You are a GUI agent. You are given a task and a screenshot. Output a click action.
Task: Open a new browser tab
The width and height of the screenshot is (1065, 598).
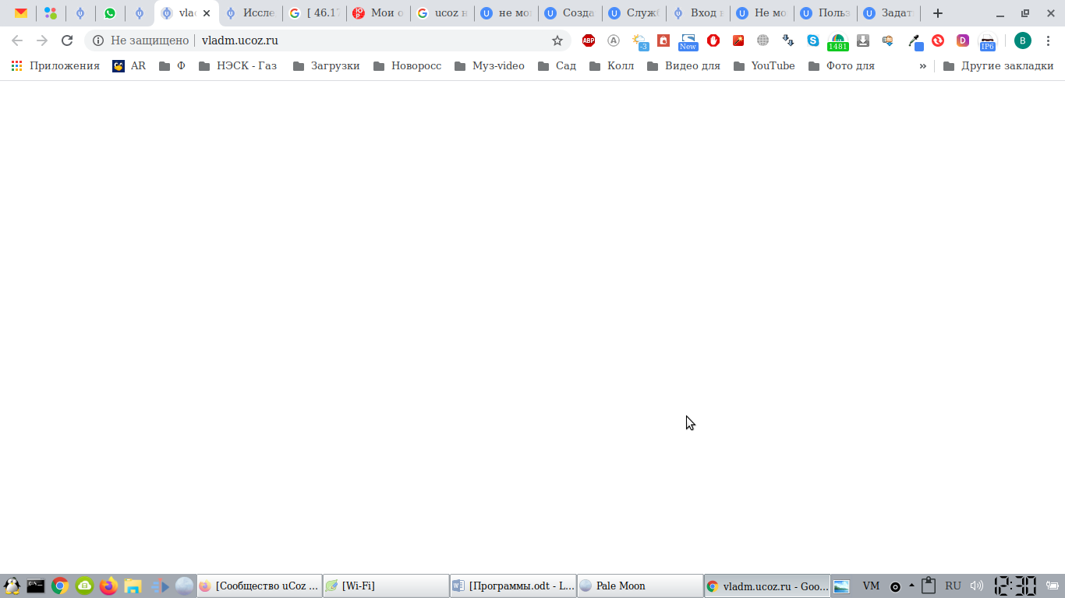[x=938, y=13]
